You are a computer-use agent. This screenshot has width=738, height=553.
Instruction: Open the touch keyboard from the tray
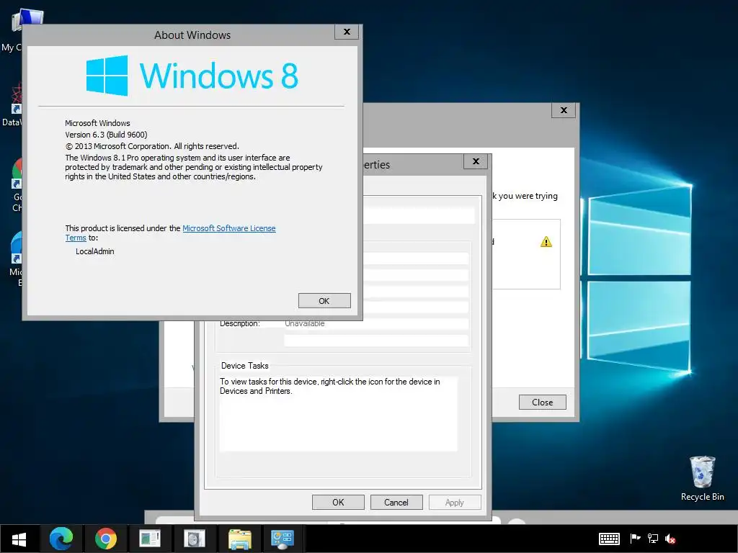609,539
